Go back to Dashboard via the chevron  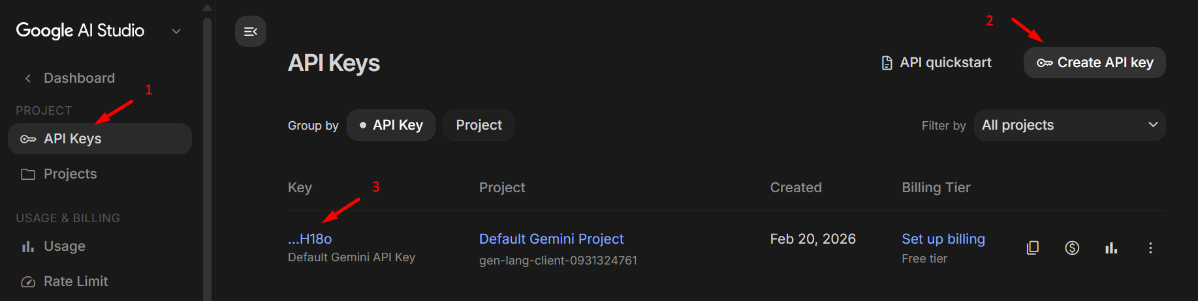tap(28, 78)
